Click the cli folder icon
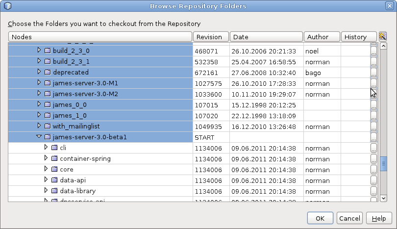Screen dimensions: 397x229 [54, 148]
